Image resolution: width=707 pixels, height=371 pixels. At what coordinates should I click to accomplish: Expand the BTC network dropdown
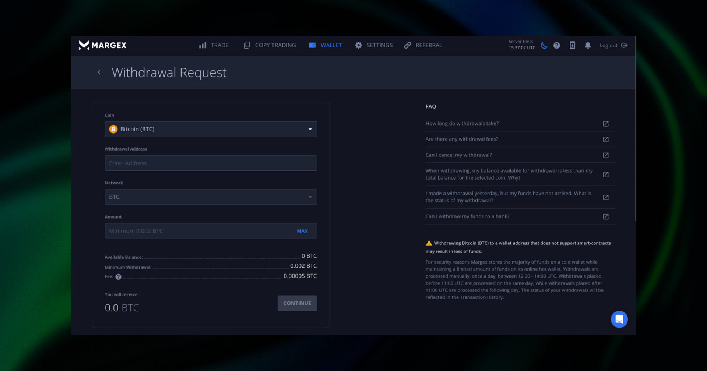(211, 197)
